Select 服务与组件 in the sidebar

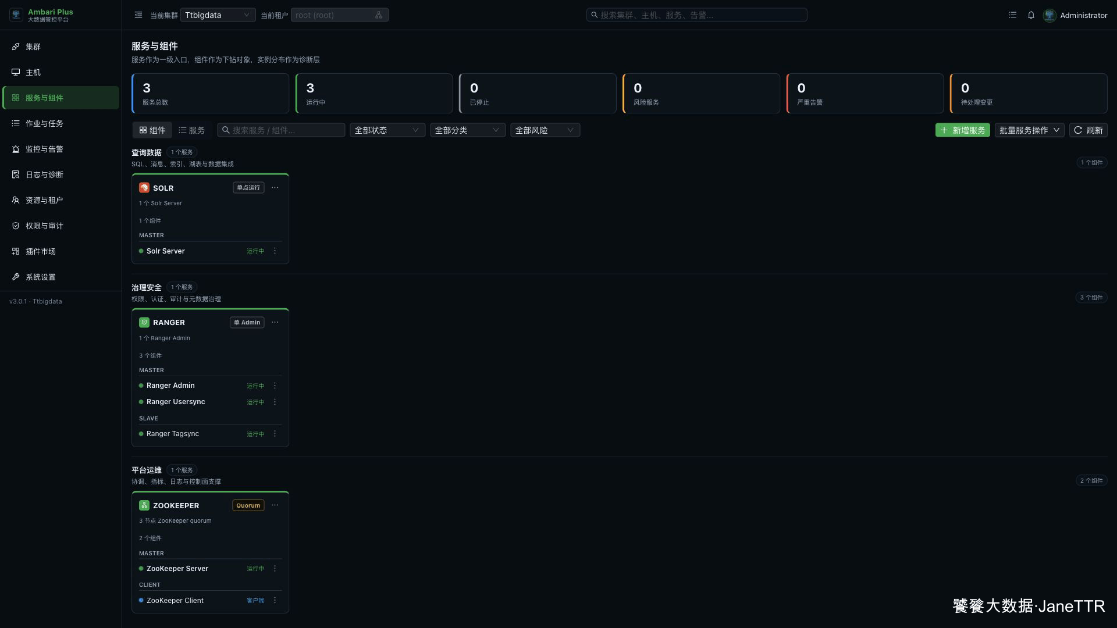pyautogui.click(x=61, y=98)
